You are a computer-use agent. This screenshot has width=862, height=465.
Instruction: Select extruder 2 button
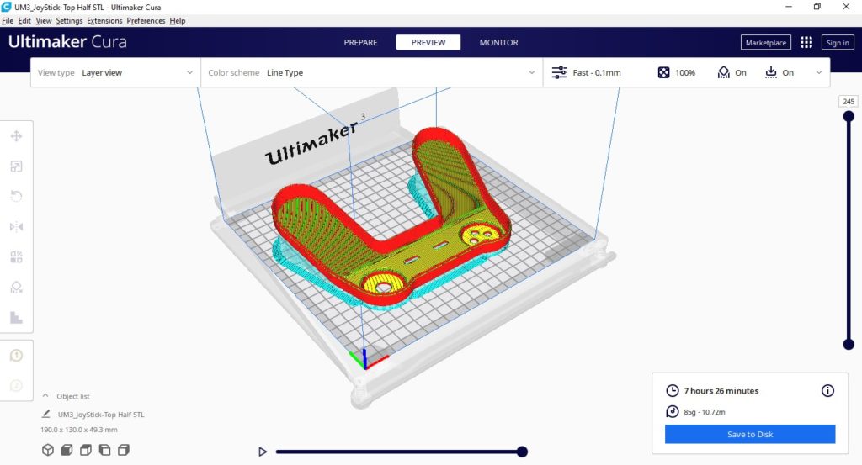[17, 386]
